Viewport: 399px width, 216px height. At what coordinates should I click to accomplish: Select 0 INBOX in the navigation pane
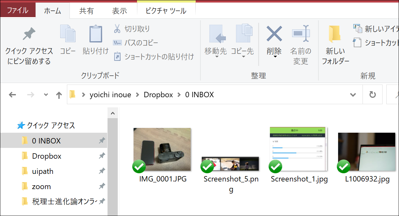(x=54, y=141)
